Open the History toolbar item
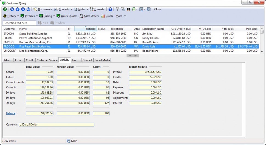This screenshot has width=266, height=145. [x=10, y=16]
